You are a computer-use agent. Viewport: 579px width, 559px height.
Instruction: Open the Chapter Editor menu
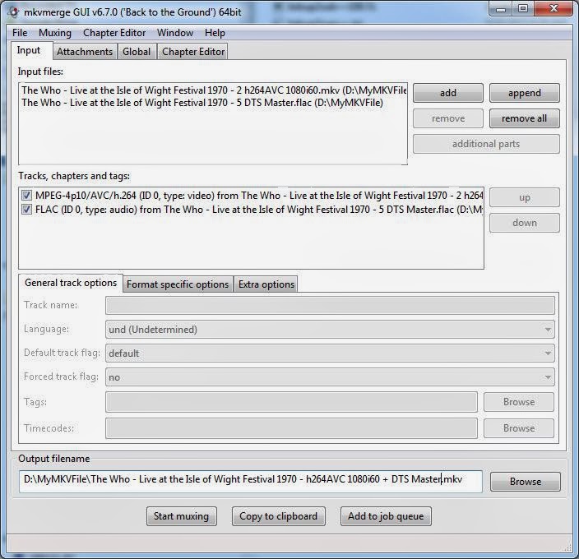coord(114,33)
